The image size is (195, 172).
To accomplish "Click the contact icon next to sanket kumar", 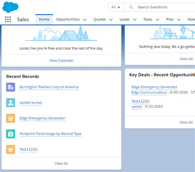I will click(x=11, y=103).
